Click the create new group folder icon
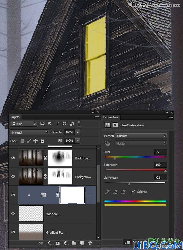Image resolution: width=183 pixels, height=250 pixels. 74,243
